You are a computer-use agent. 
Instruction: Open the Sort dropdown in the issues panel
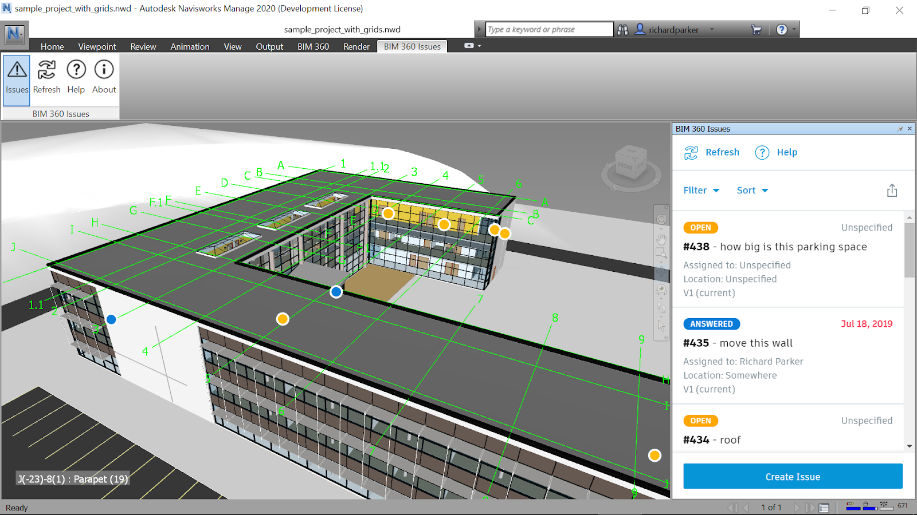coord(751,190)
